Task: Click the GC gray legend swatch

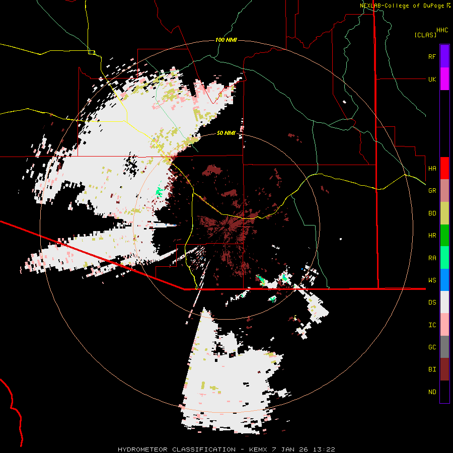Action: pyautogui.click(x=444, y=347)
